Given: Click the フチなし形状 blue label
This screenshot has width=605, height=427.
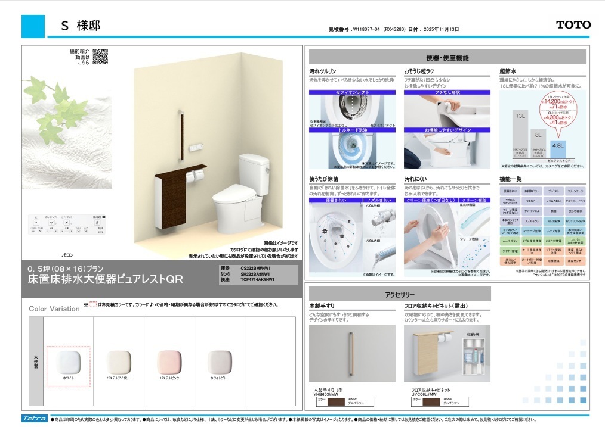Looking at the screenshot, I should coord(447,92).
